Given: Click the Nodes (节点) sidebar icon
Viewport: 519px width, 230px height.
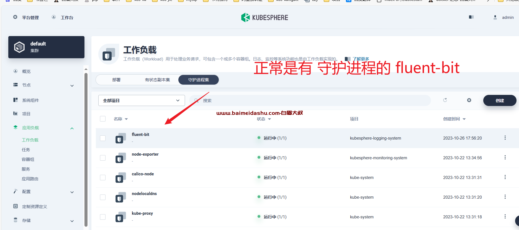Looking at the screenshot, I should [x=16, y=85].
